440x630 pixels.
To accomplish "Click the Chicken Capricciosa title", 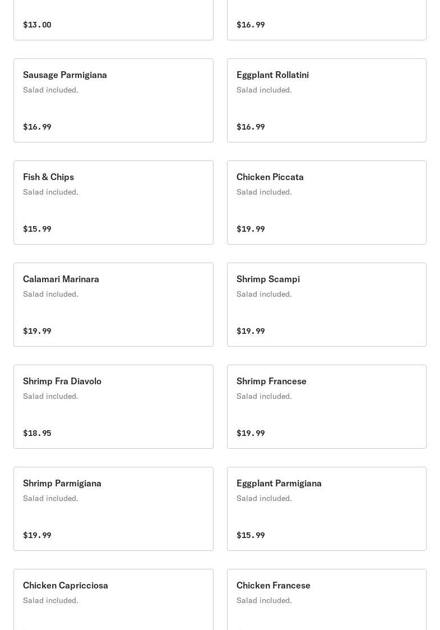I will tap(65, 586).
